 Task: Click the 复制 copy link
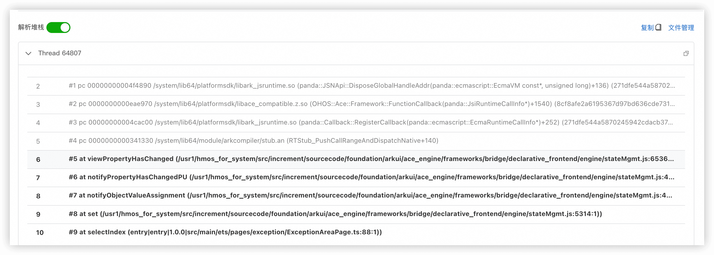(647, 28)
